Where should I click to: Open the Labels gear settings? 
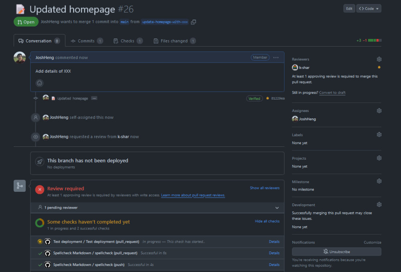click(x=379, y=135)
